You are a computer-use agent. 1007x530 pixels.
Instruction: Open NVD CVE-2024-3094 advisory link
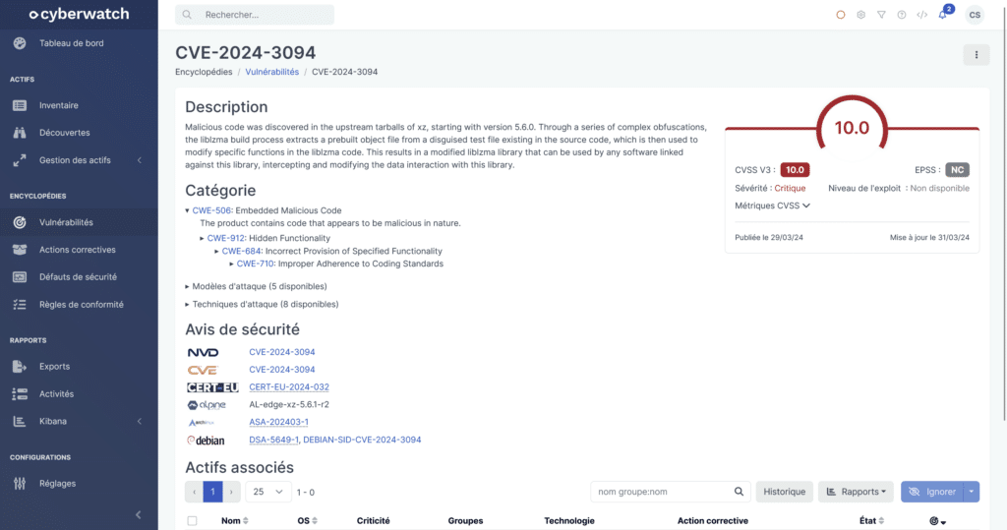(282, 352)
